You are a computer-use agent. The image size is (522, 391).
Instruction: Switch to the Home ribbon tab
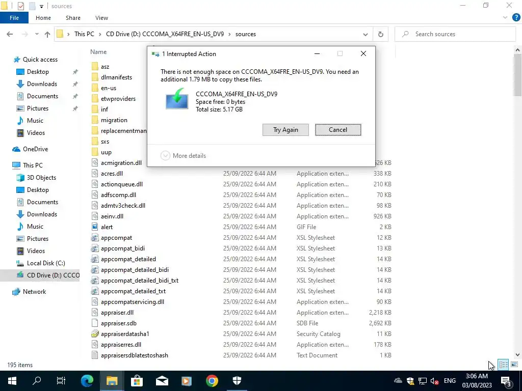point(43,18)
